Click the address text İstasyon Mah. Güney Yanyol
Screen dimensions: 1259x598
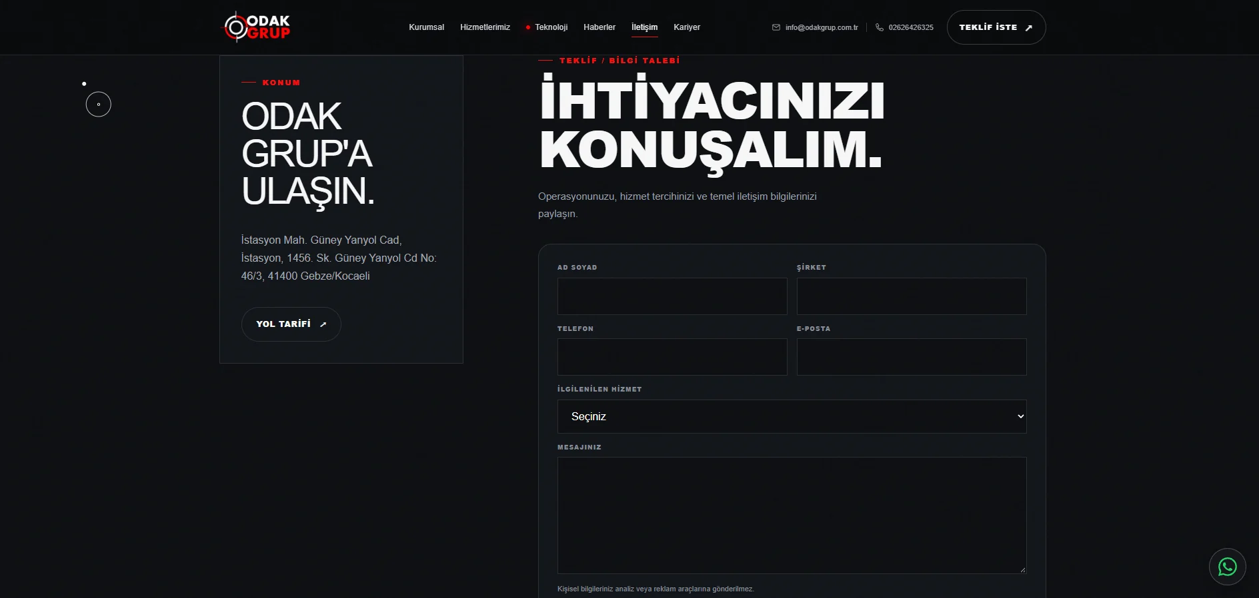339,258
